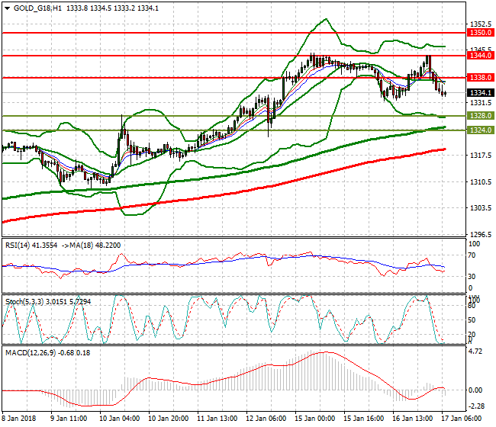Click the 1350.0 red resistance level label
This screenshot has width=496, height=427.
coord(481,33)
